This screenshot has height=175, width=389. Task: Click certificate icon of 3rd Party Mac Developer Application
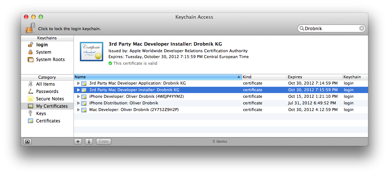click(84, 83)
